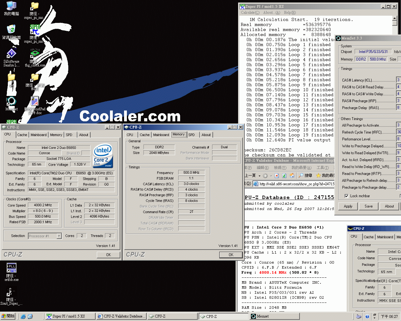Viewport: 401px width, 321px height.
Task: Open the Write to Read Delayed (tWTR) value box
Action: pos(398,153)
